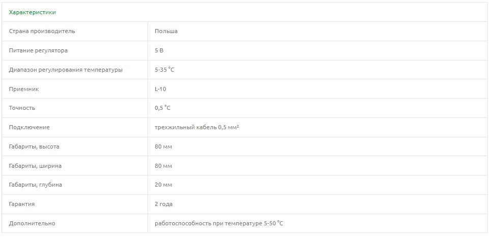Viewport: 491px width, 237px height.
Task: Select the Габариты, высота label
Action: [x=34, y=147]
